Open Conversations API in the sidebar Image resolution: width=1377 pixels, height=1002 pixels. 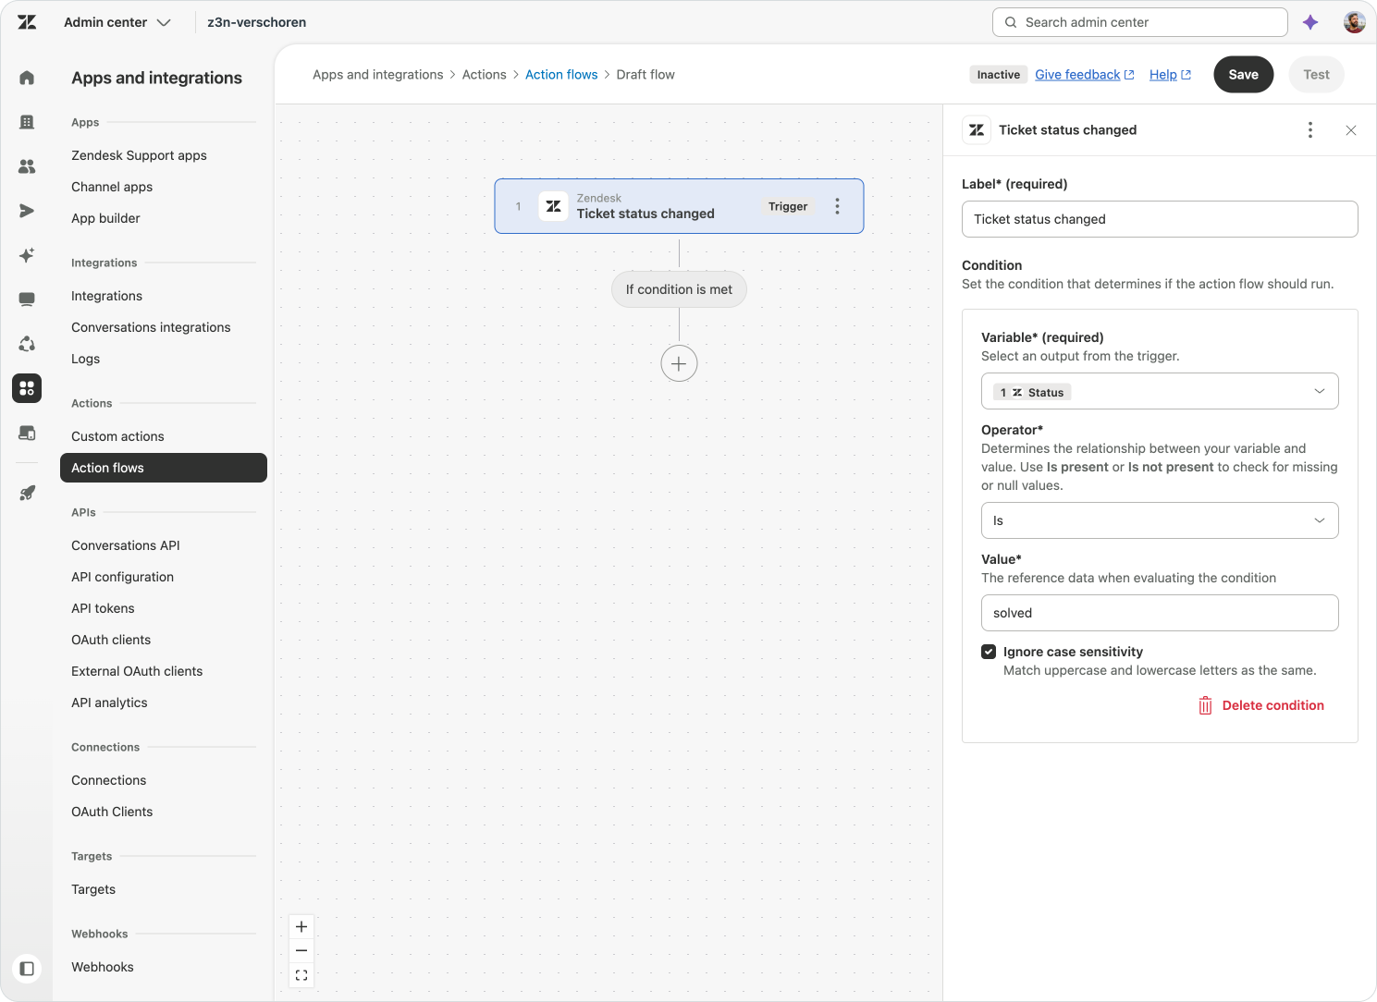pos(126,545)
